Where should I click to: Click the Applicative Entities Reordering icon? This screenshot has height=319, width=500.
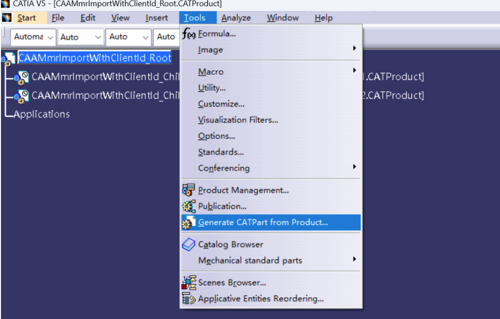[189, 299]
